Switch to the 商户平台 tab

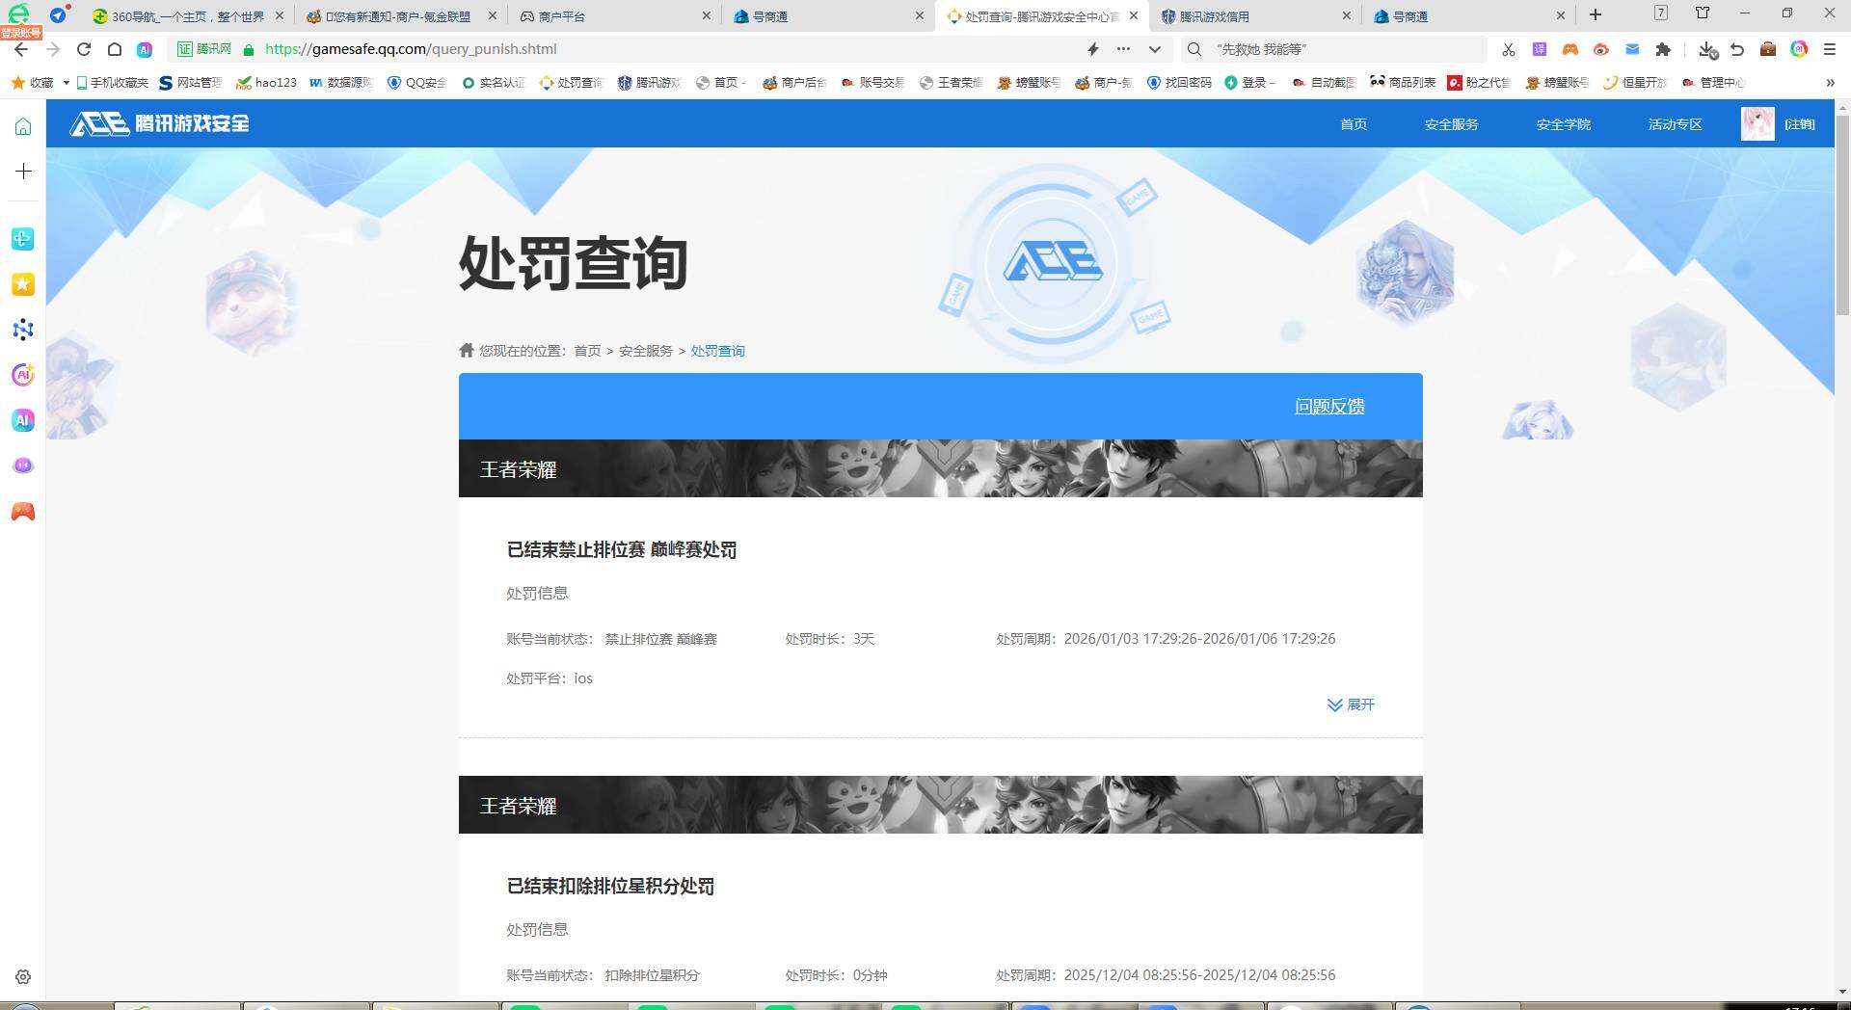coord(613,16)
